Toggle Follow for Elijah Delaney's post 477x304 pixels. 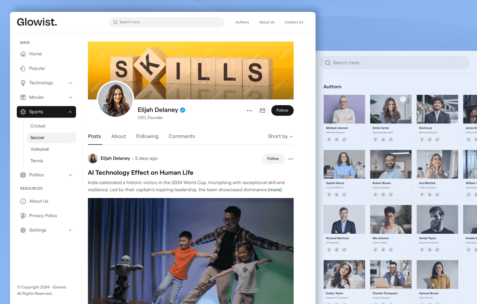click(273, 158)
